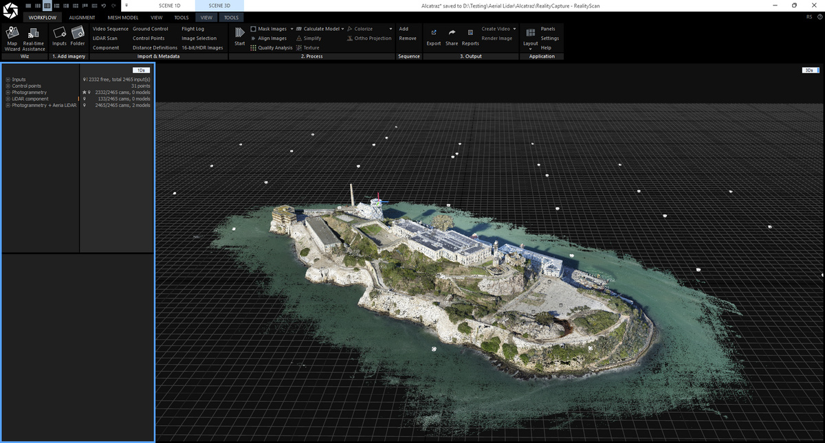Screen dimensions: 825x443
Task: Click Ground Control
Action: click(151, 29)
